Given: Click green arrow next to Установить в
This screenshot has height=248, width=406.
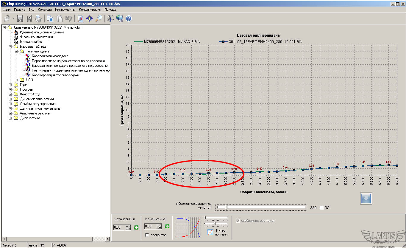Looking at the screenshot, I should coord(136,227).
